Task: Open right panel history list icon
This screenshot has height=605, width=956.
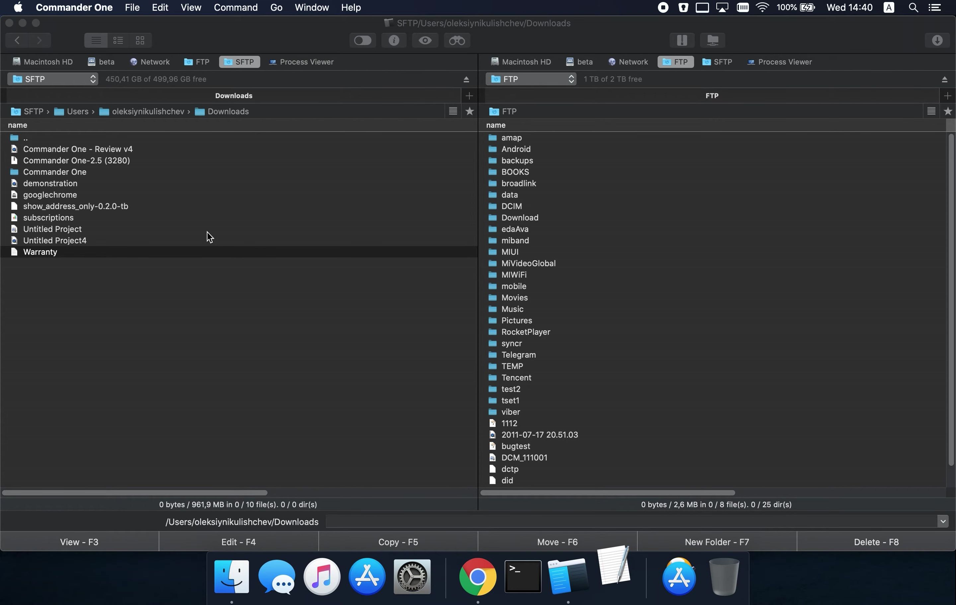Action: (x=931, y=111)
